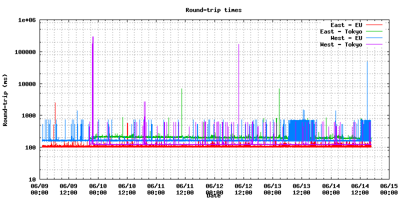Click the red East - EU legend line
This screenshot has width=400, height=200.
click(x=374, y=24)
